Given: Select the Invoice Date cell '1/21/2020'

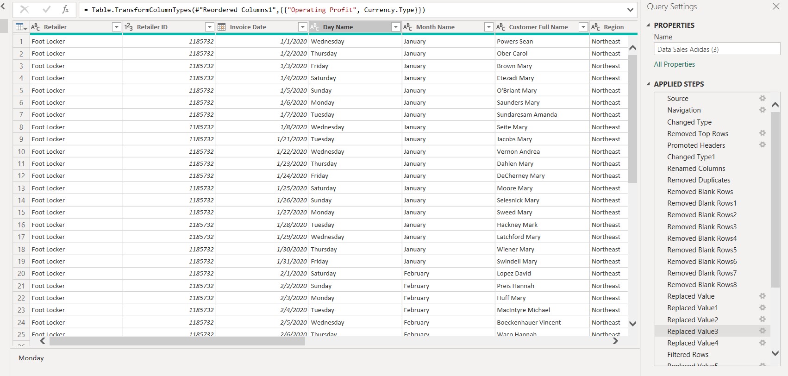Looking at the screenshot, I should tap(262, 139).
